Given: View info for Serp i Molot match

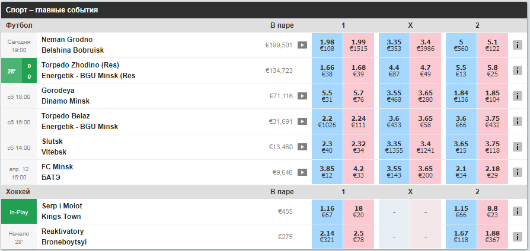Looking at the screenshot, I should coord(518,211).
